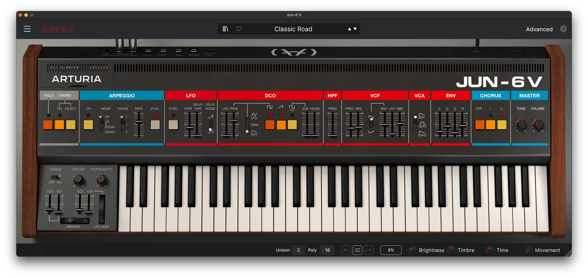Click the Master TUNE knob
The image size is (588, 278).
coord(521,124)
